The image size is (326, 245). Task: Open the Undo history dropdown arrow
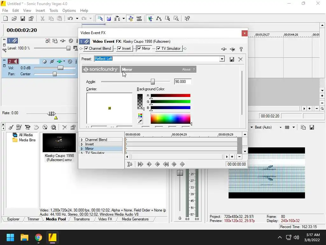coord(77,19)
